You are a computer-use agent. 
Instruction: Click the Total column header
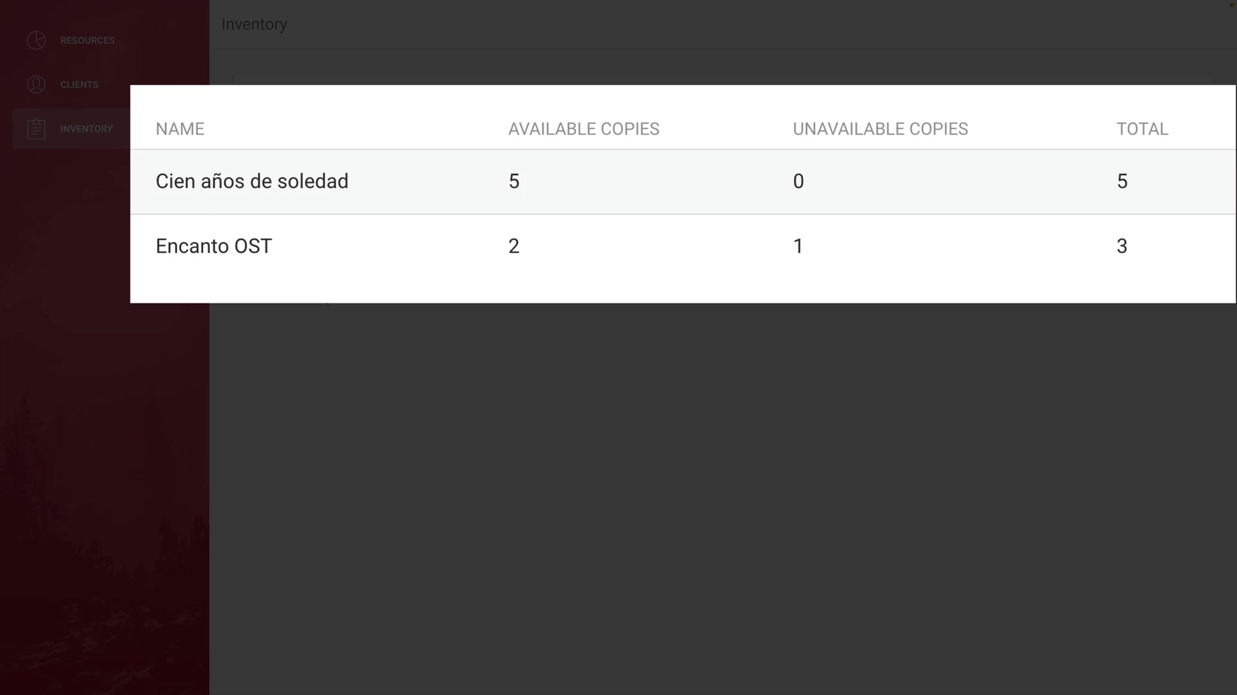tap(1142, 129)
